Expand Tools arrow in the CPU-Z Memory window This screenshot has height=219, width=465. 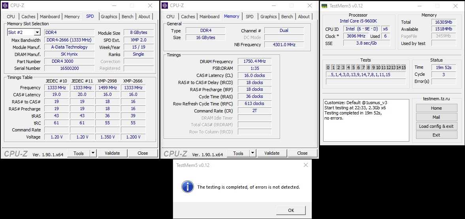252,153
